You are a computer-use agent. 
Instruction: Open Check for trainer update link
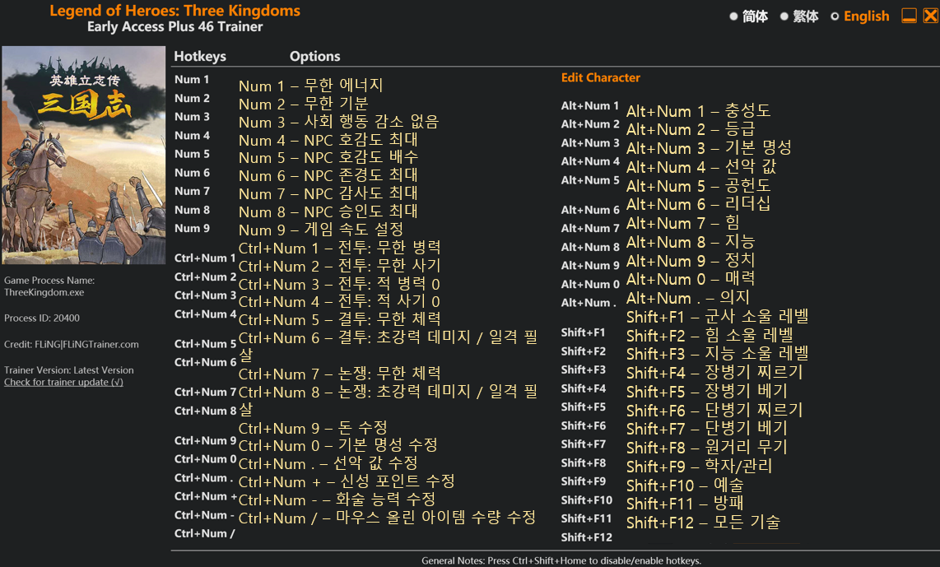click(x=63, y=383)
